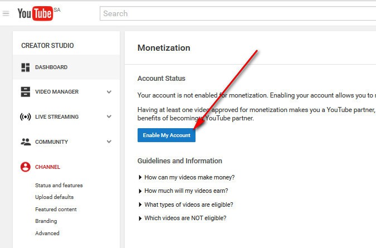The image size is (376, 248).
Task: Open Upload defaults settings
Action: (x=55, y=197)
